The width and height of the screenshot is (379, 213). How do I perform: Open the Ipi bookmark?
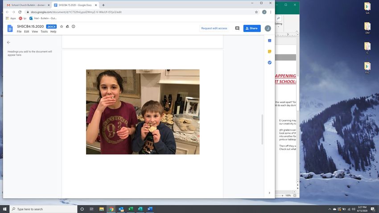coord(22,18)
